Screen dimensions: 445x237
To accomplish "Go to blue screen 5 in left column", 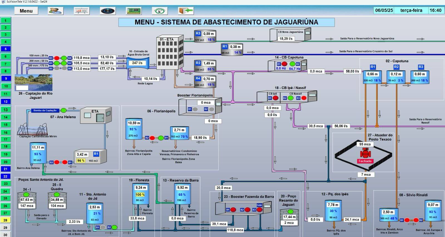I will click(6, 49).
